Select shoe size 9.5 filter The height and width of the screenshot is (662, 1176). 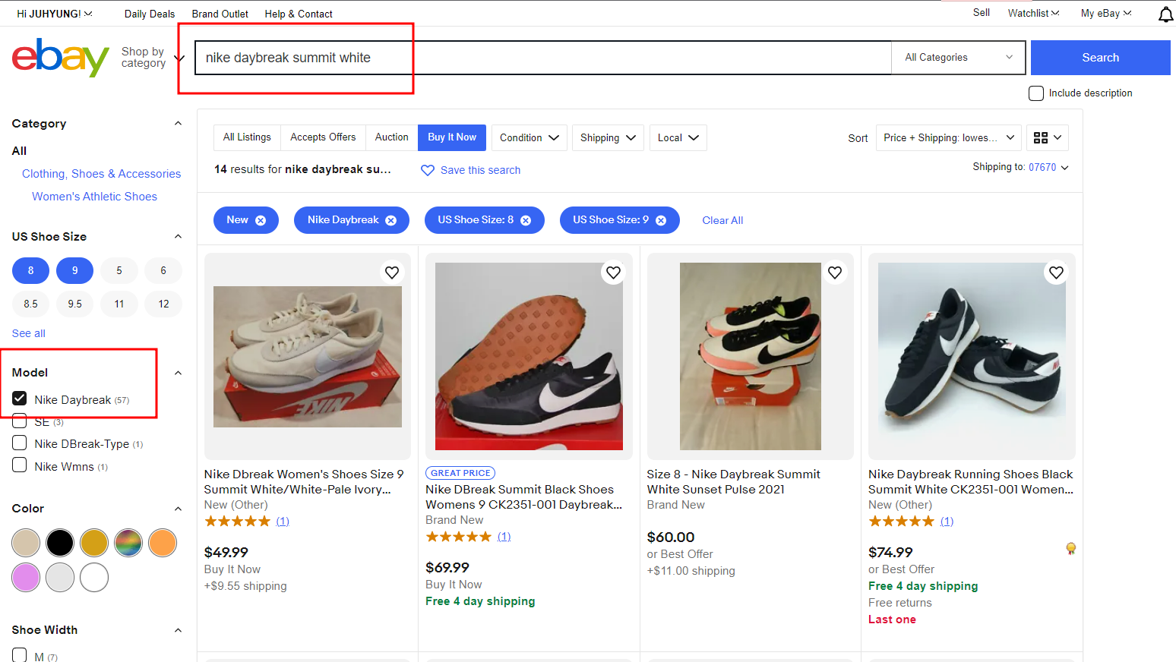point(74,304)
